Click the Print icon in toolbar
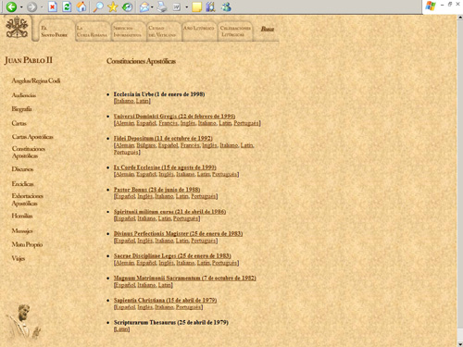Screen dimensions: 463x347 tap(162, 6)
